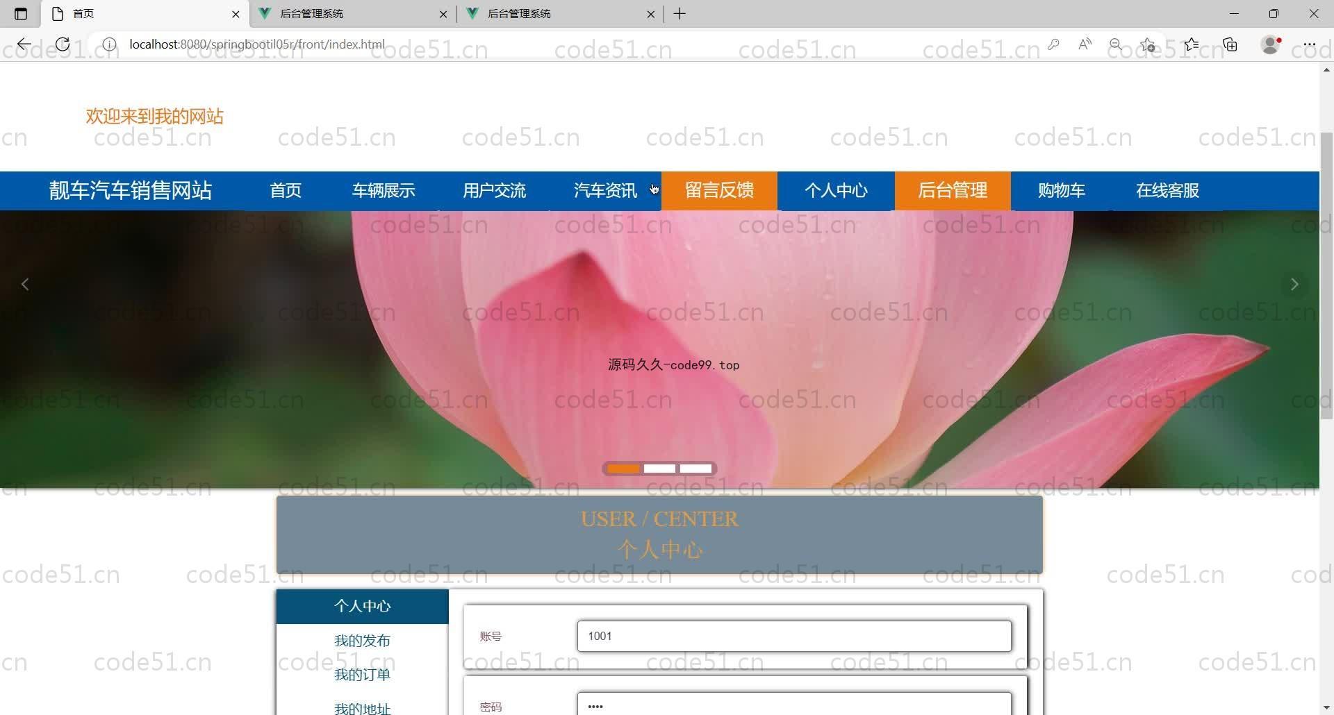Switch to the middle 后台管理系统 tab

pos(353,14)
